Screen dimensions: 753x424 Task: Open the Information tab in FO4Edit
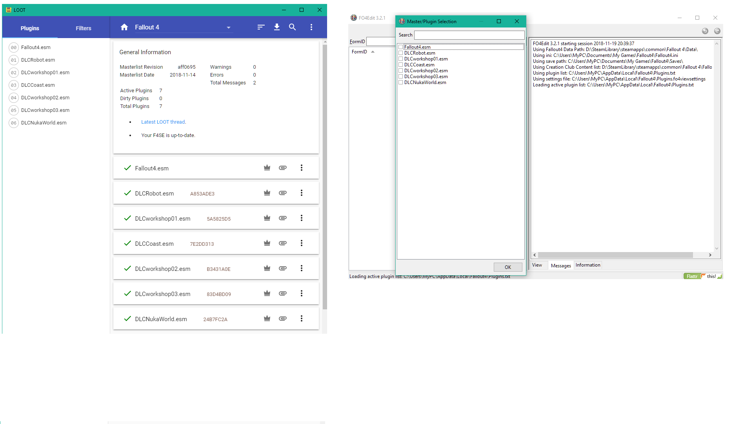(x=588, y=265)
